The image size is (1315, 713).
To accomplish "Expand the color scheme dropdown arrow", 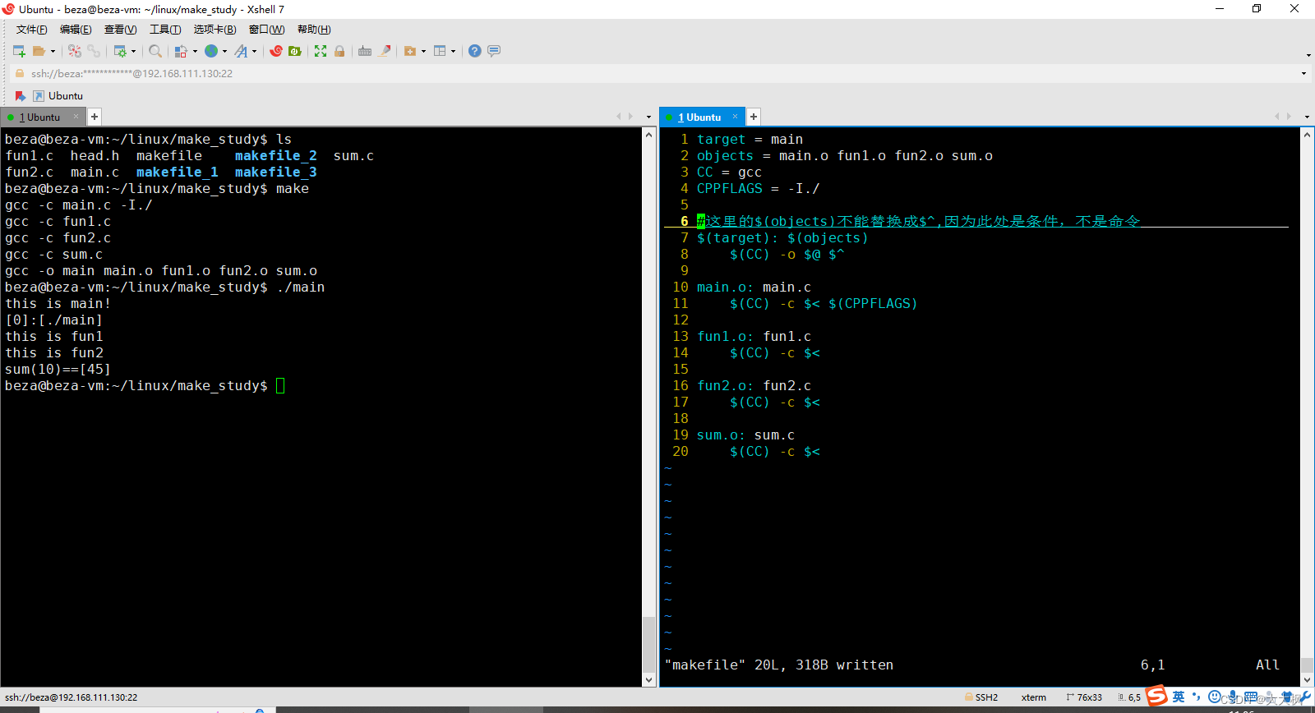I will [x=195, y=51].
